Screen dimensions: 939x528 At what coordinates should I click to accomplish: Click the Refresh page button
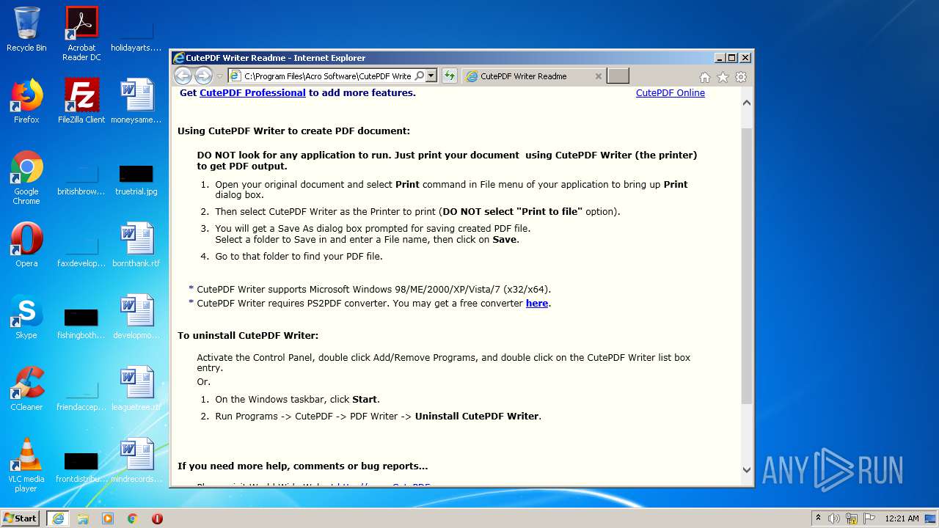coord(450,76)
